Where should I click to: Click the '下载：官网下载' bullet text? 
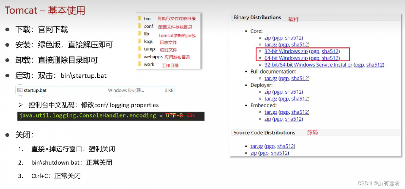(x=42, y=30)
